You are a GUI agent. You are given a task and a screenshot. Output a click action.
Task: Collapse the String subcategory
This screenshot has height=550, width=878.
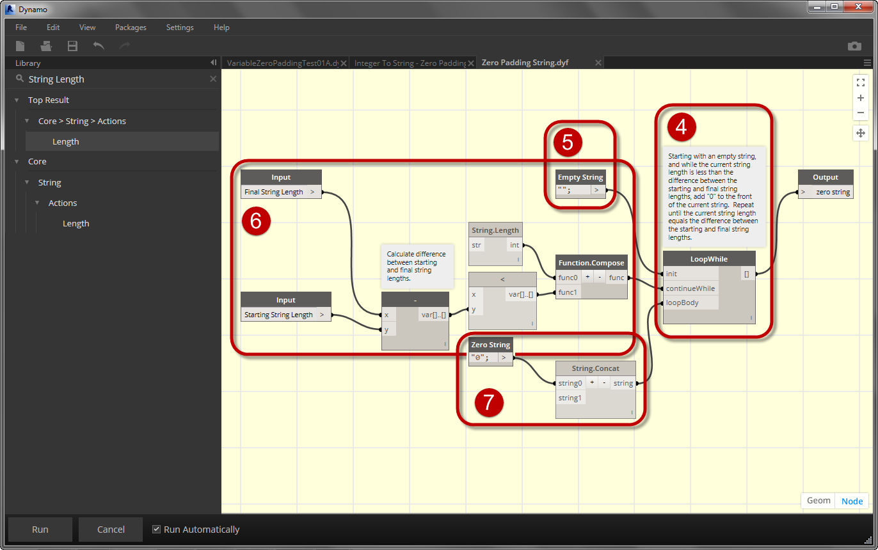click(26, 183)
